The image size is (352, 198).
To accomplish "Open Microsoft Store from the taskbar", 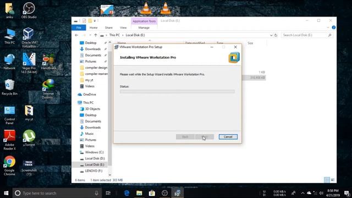I will [152, 193].
